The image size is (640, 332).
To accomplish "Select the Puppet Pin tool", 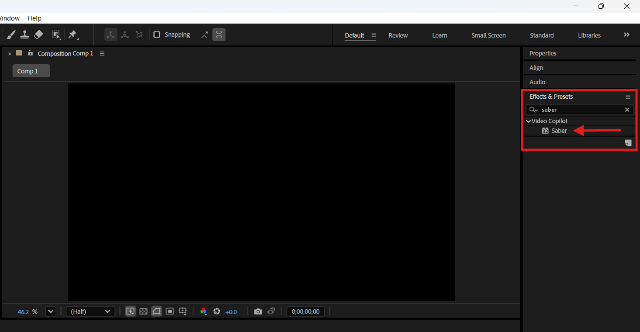I will click(x=73, y=35).
